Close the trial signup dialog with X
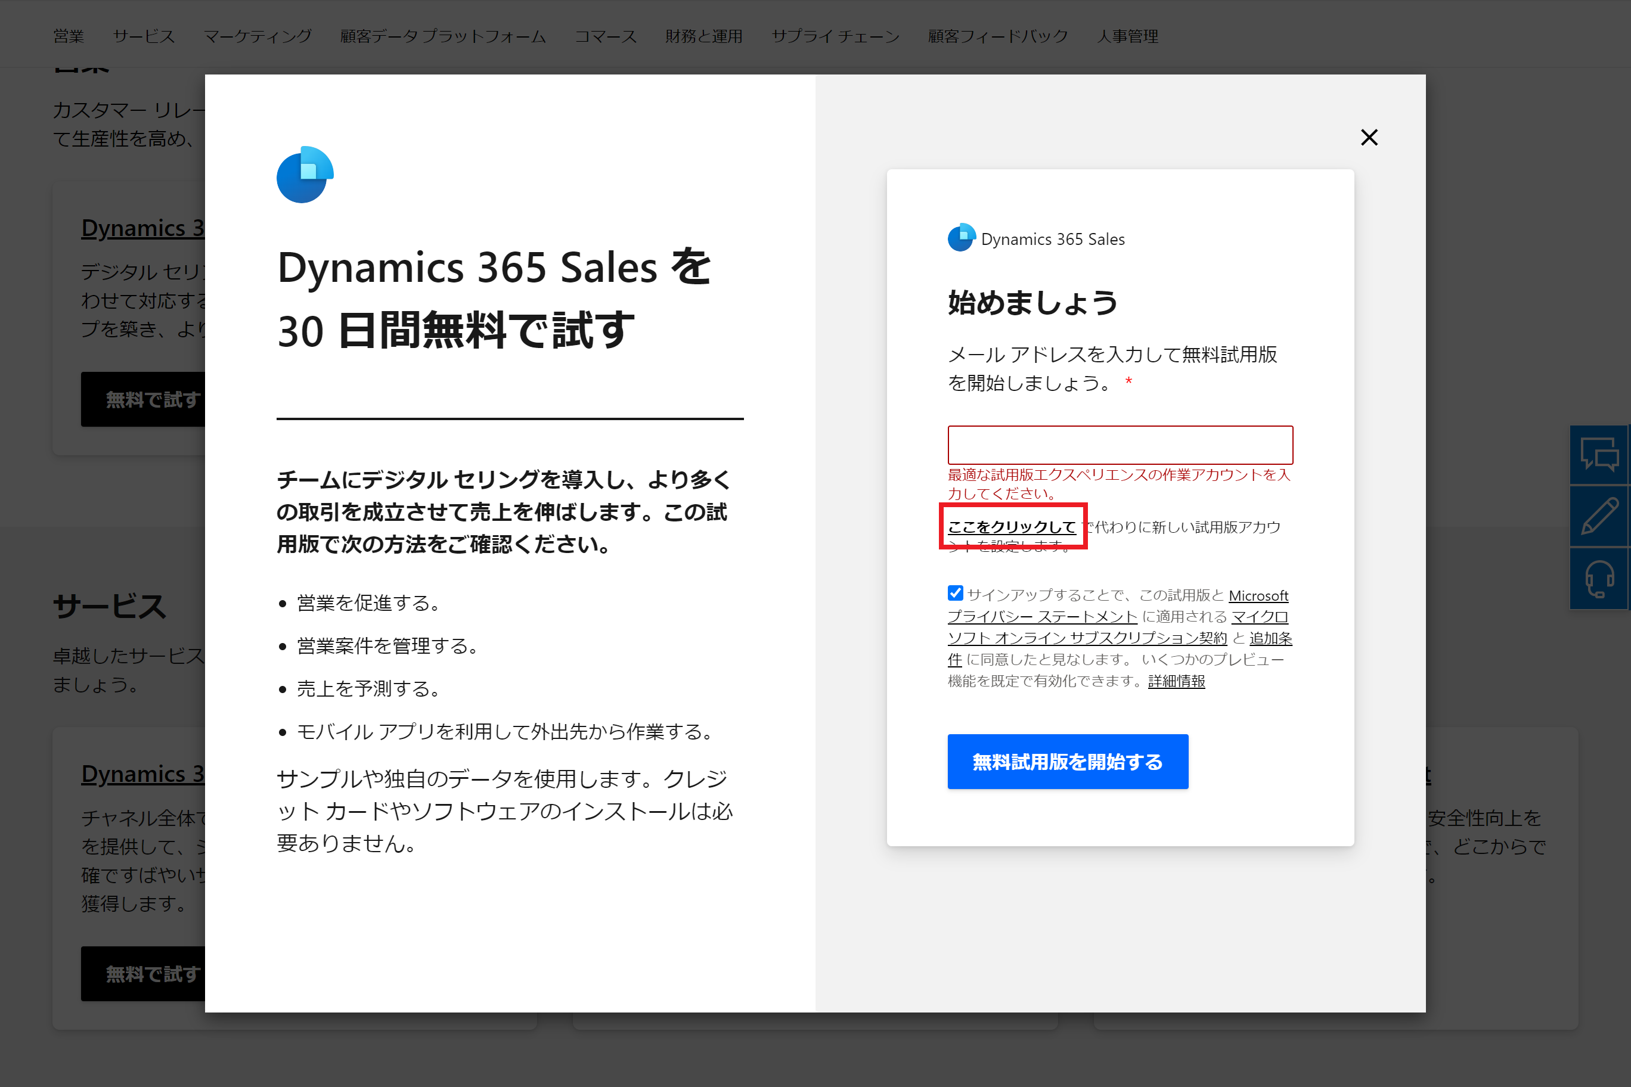 coord(1369,137)
